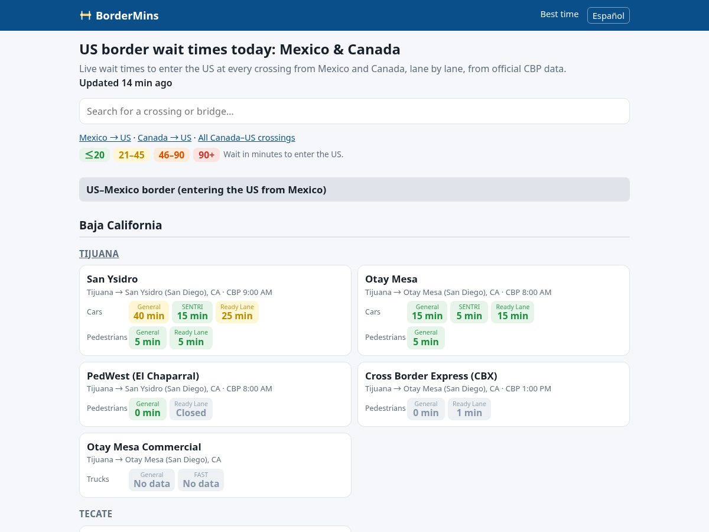Open the Cross Border Express (CBX) title

coord(431,376)
